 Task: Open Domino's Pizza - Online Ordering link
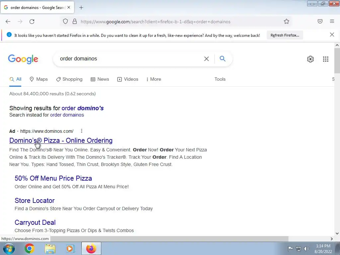[x=61, y=140]
